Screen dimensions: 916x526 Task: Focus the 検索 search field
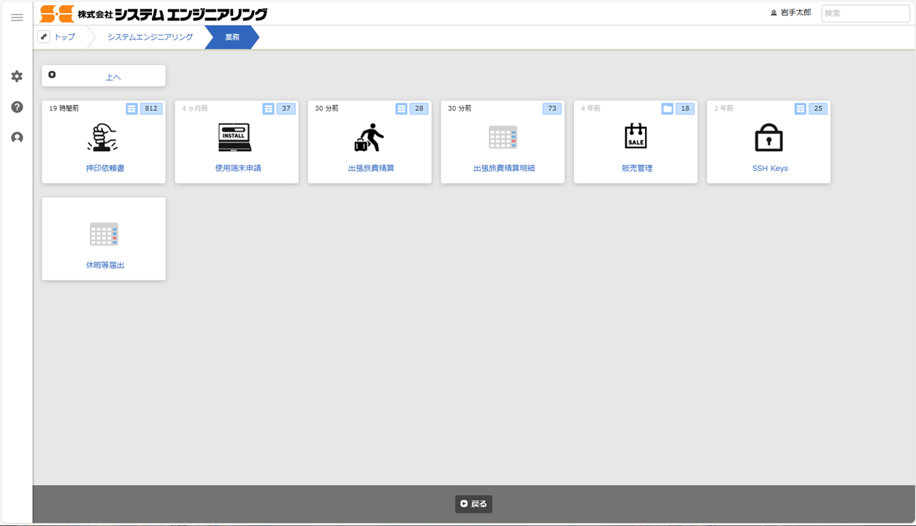pos(865,13)
